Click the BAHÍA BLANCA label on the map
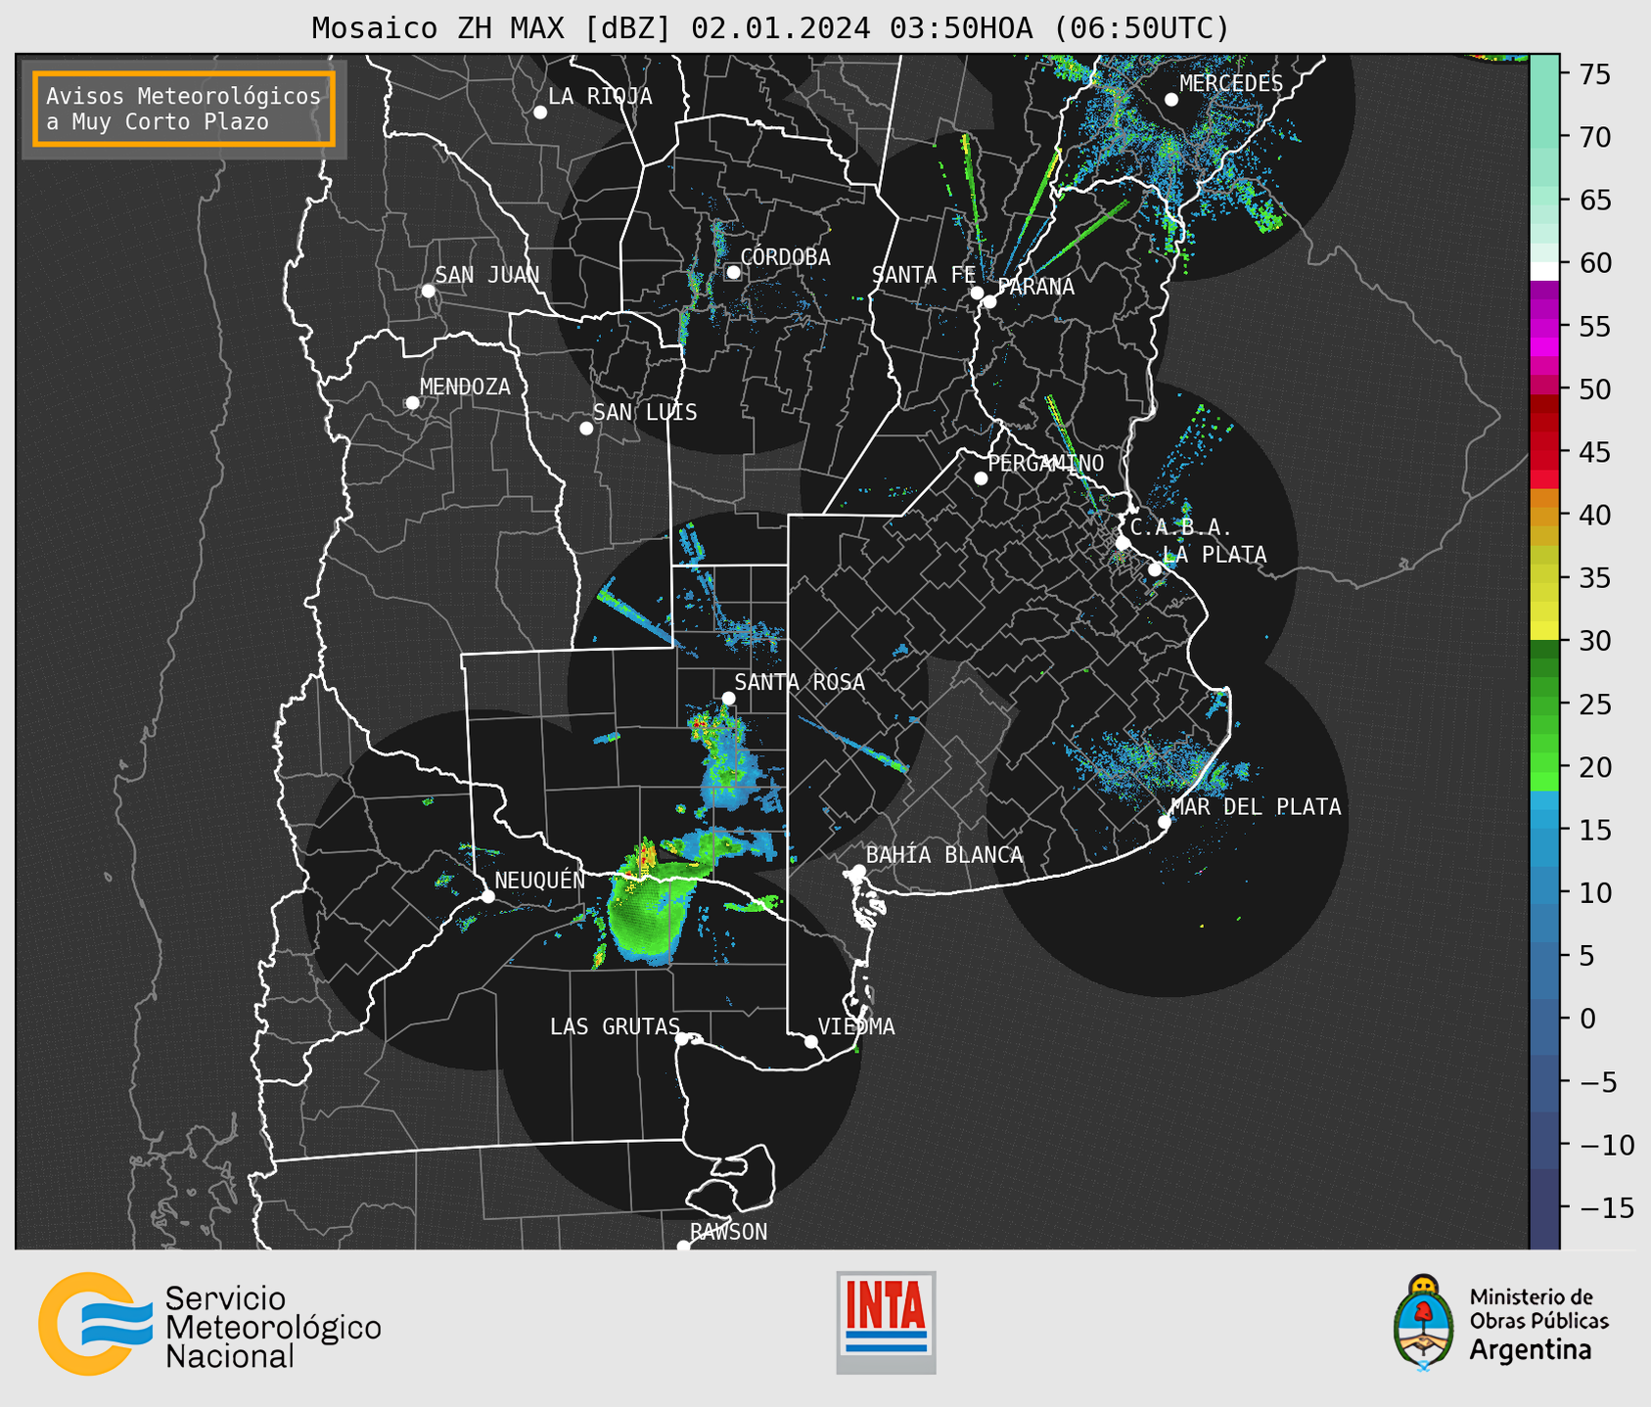This screenshot has width=1651, height=1407. point(944,854)
